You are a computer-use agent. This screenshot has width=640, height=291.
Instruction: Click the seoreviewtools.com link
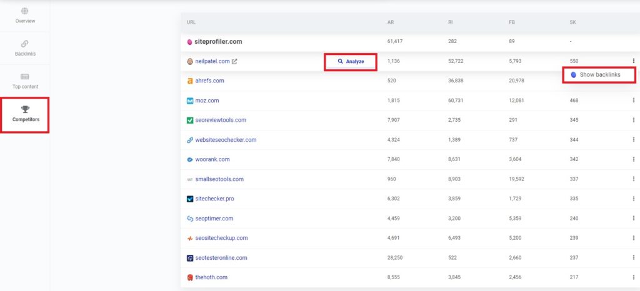(221, 120)
